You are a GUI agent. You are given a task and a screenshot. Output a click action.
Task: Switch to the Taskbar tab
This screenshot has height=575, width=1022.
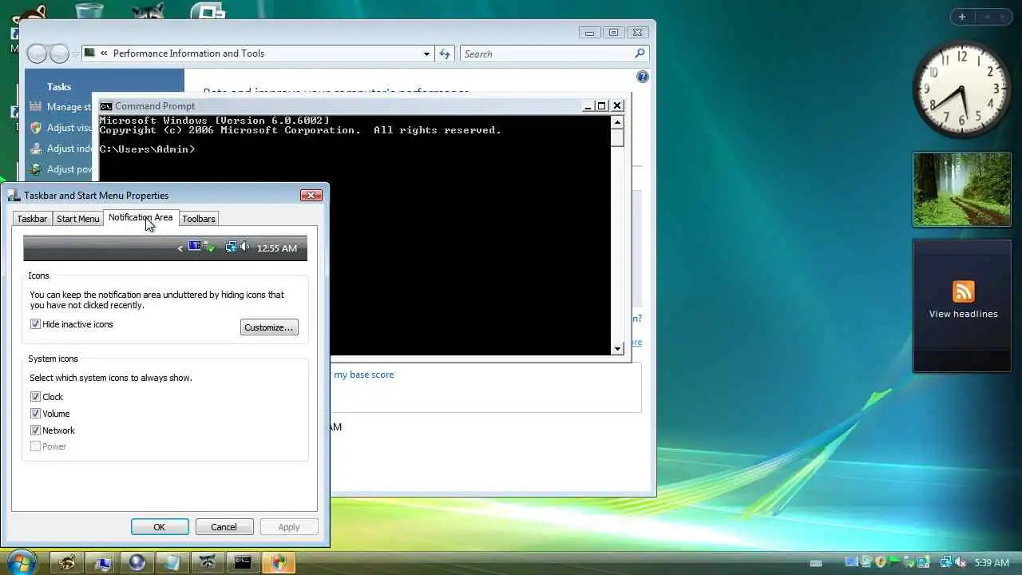click(32, 219)
